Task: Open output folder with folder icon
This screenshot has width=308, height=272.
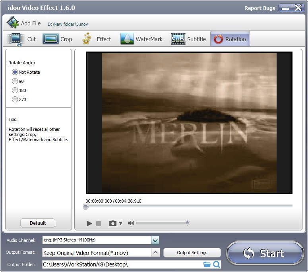Action: (x=207, y=264)
